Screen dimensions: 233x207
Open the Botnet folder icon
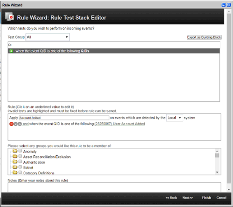(15, 167)
